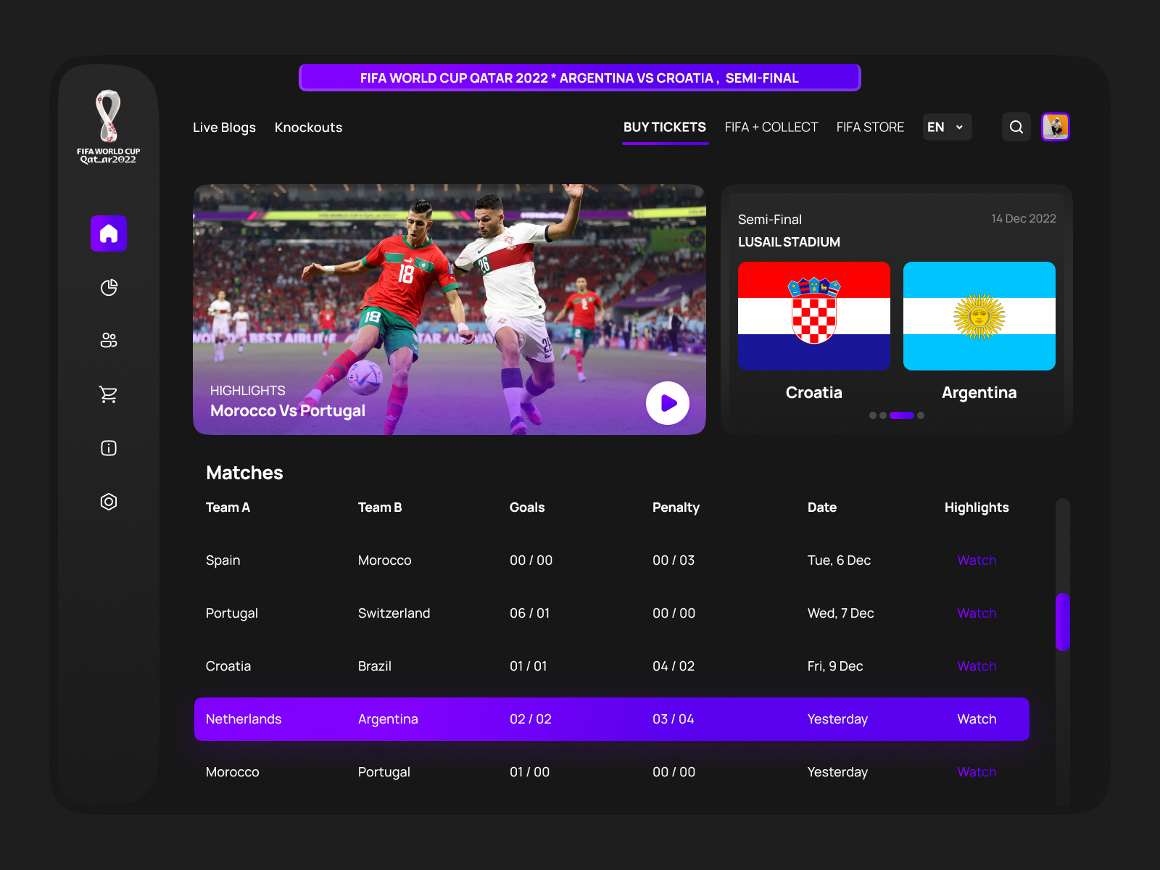The height and width of the screenshot is (870, 1160).
Task: Open settings from the sidebar
Action: click(109, 501)
